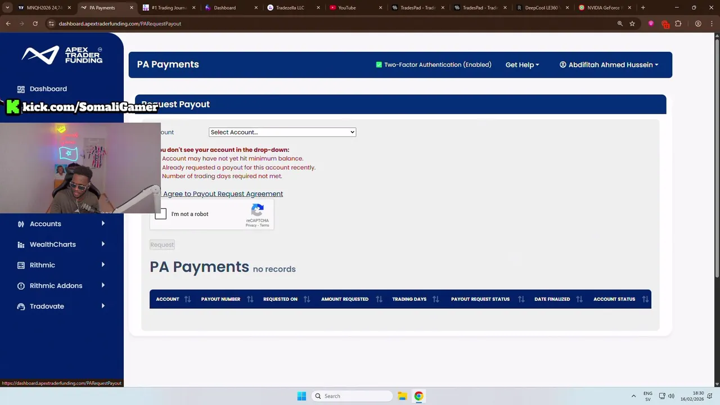720x405 pixels.
Task: Sort table by Payout Number column
Action: pyautogui.click(x=227, y=299)
